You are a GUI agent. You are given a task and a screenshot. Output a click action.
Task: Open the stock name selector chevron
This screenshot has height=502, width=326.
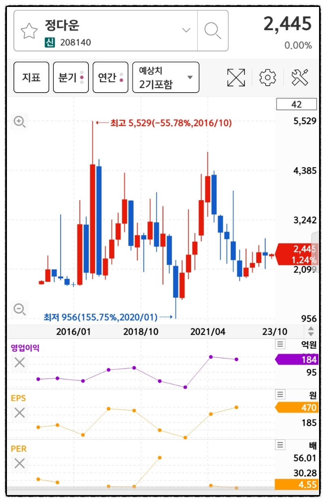(186, 30)
